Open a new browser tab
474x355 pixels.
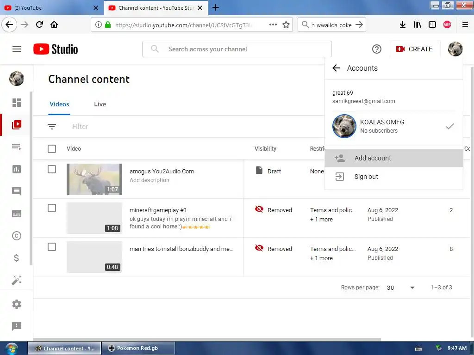[216, 7]
